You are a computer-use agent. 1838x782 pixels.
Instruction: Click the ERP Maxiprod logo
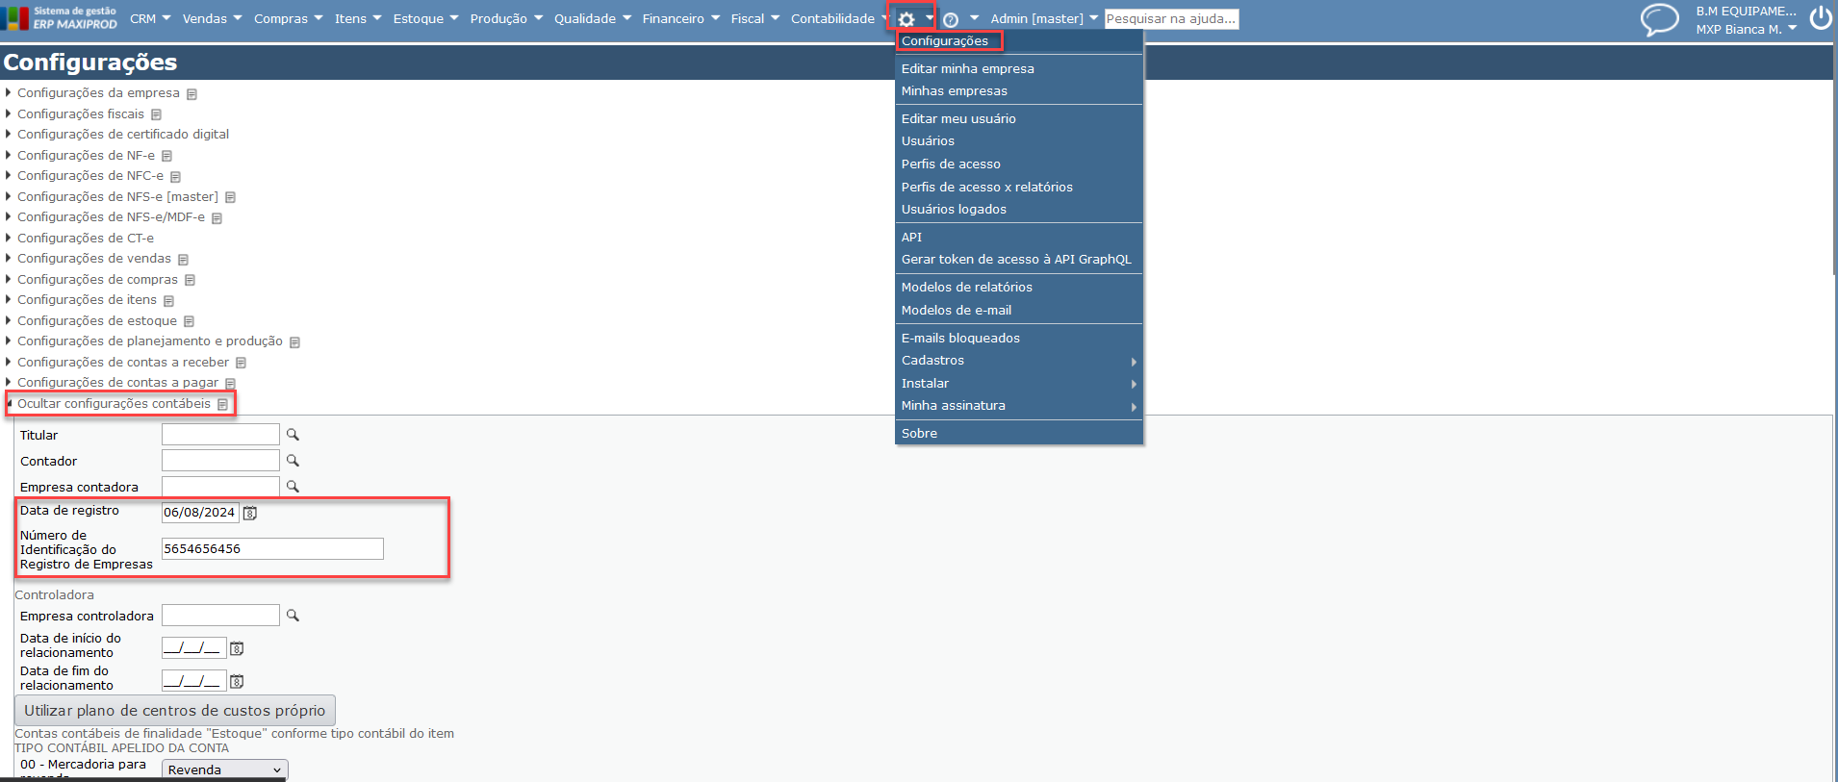tap(60, 18)
